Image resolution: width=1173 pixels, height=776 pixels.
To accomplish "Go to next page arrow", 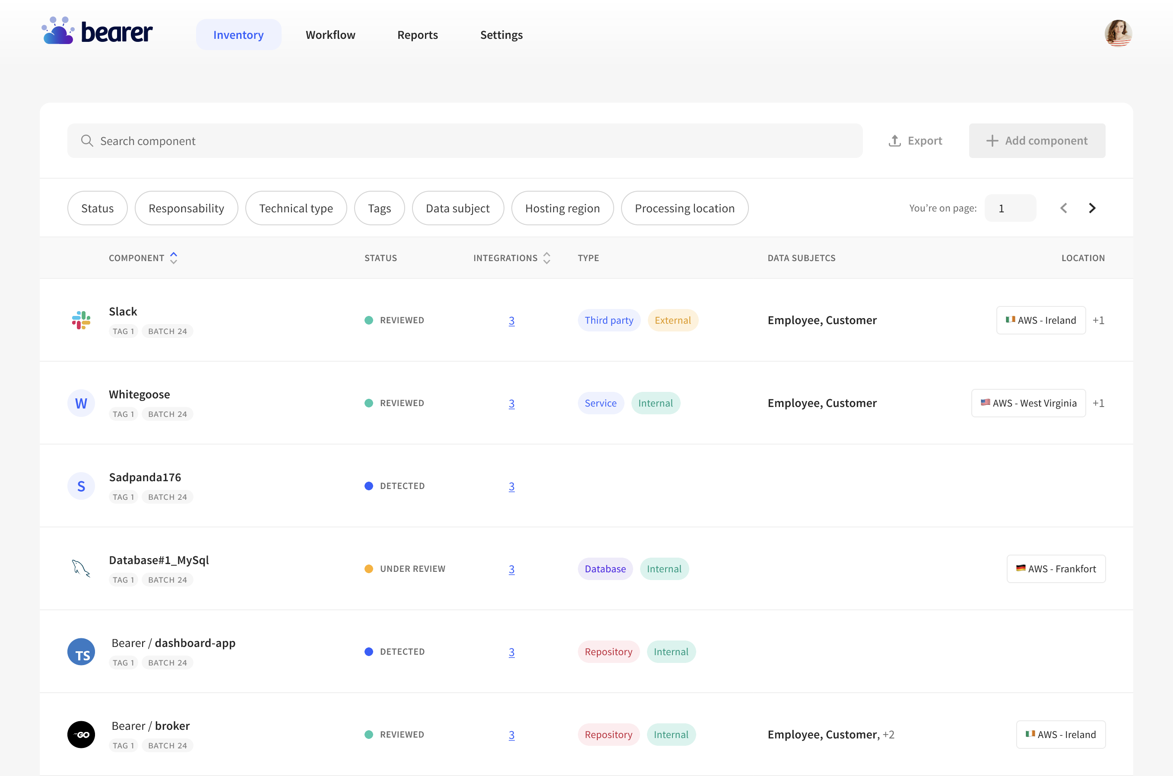I will [x=1092, y=208].
